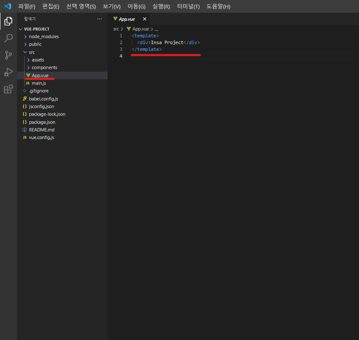
Task: Open the 파일(F) menu
Action: pyautogui.click(x=27, y=6)
